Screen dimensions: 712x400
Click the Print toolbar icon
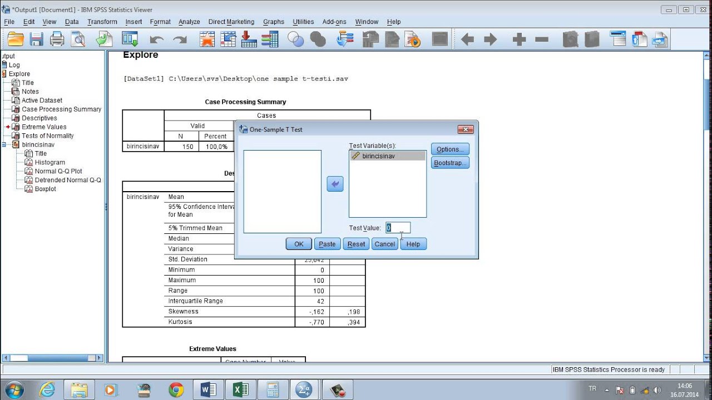tap(57, 39)
